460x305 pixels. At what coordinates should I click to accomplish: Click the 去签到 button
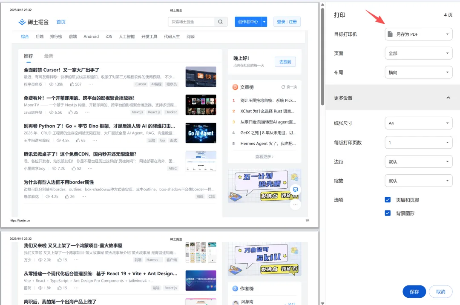click(285, 62)
